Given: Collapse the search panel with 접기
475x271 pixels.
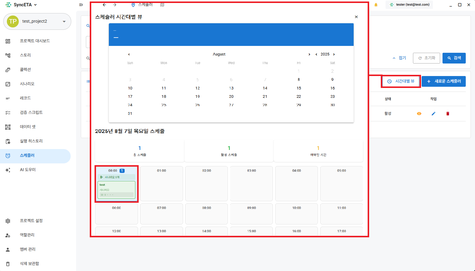Looking at the screenshot, I should pos(399,58).
